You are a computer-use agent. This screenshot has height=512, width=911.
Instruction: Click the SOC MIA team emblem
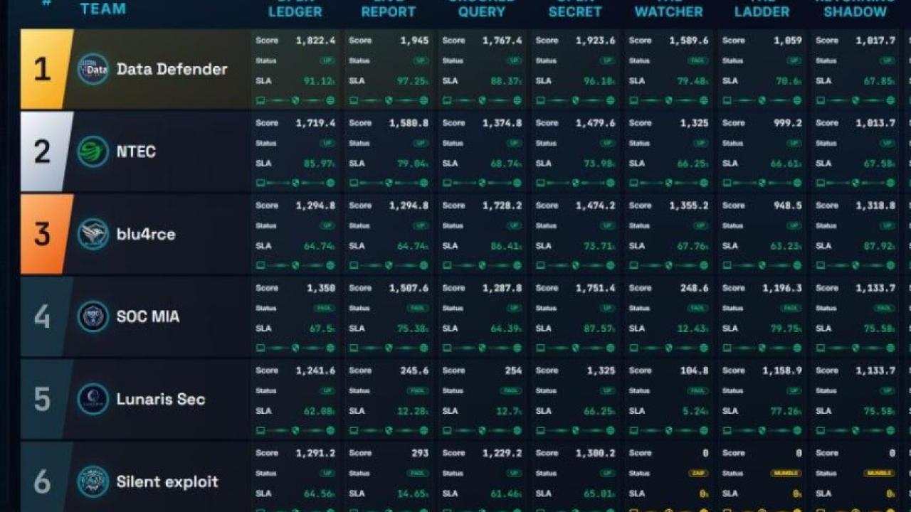coord(93,316)
